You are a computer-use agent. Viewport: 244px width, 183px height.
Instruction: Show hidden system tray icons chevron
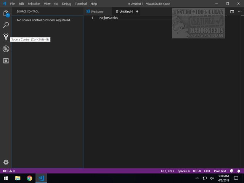tap(197, 178)
